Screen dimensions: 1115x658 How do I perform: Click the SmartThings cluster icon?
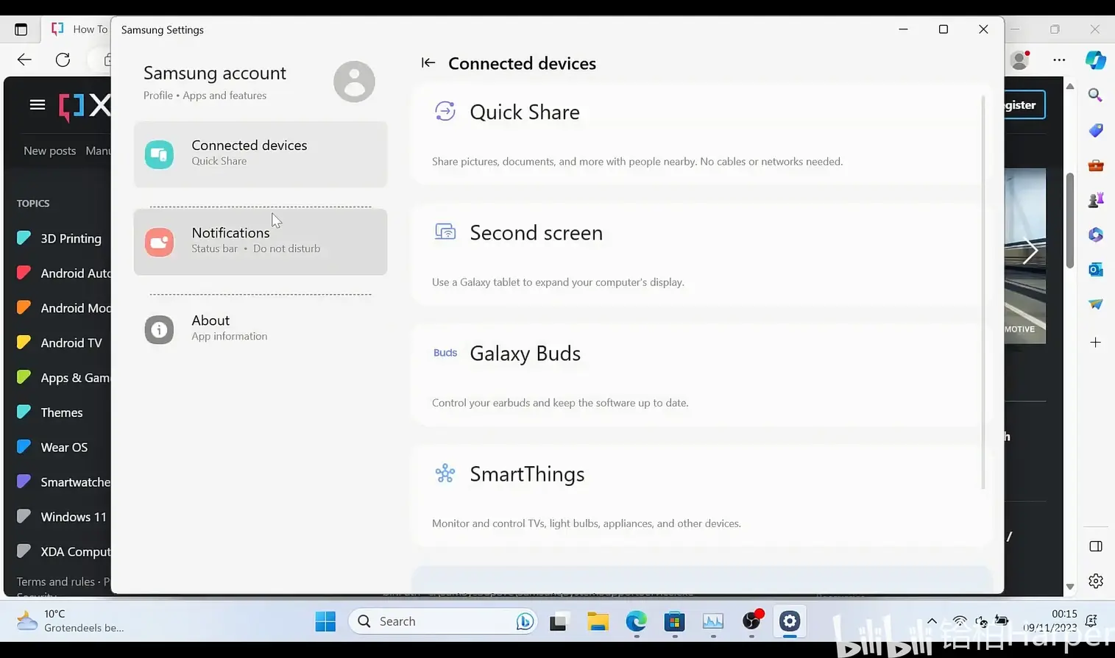pyautogui.click(x=445, y=473)
